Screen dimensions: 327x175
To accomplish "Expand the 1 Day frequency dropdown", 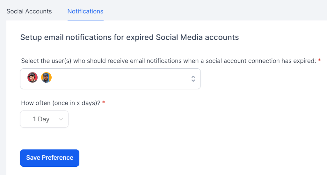I will [44, 119].
